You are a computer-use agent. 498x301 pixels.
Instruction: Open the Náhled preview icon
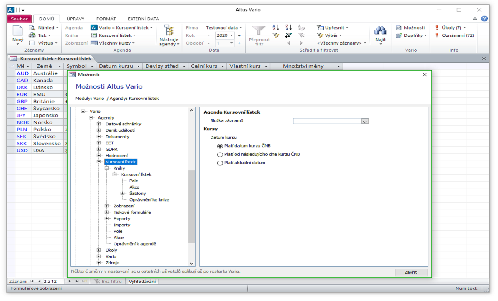(32, 28)
